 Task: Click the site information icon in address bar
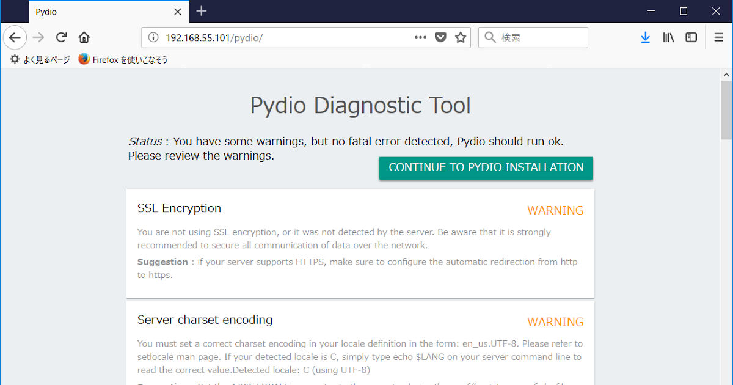click(152, 37)
